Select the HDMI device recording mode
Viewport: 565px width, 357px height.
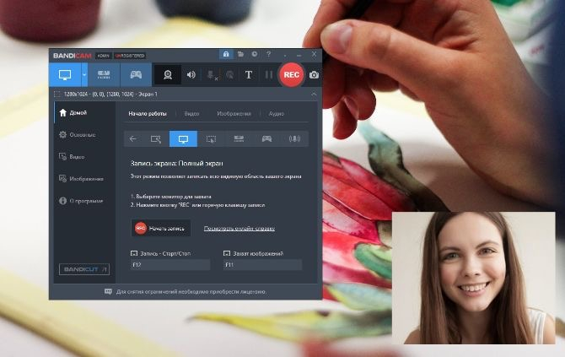(104, 74)
